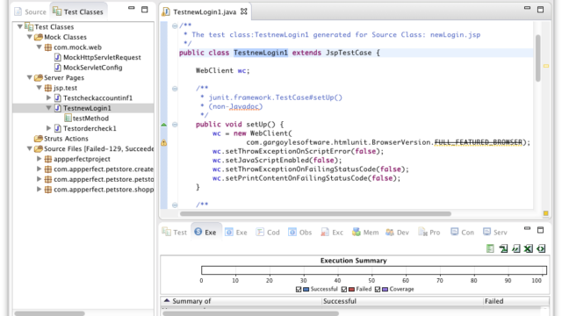Viewport: 562px width, 316px height.
Task: Open the Pro tab
Action: tap(429, 232)
